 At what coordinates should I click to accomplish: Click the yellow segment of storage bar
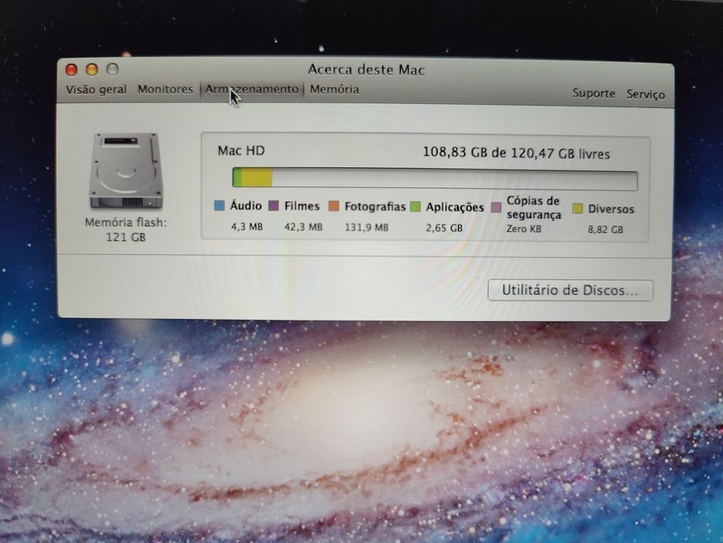pyautogui.click(x=257, y=178)
